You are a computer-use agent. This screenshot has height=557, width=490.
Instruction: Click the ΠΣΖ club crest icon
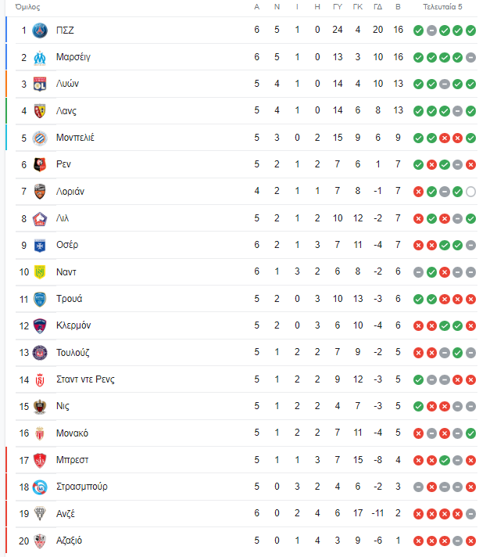tap(40, 31)
